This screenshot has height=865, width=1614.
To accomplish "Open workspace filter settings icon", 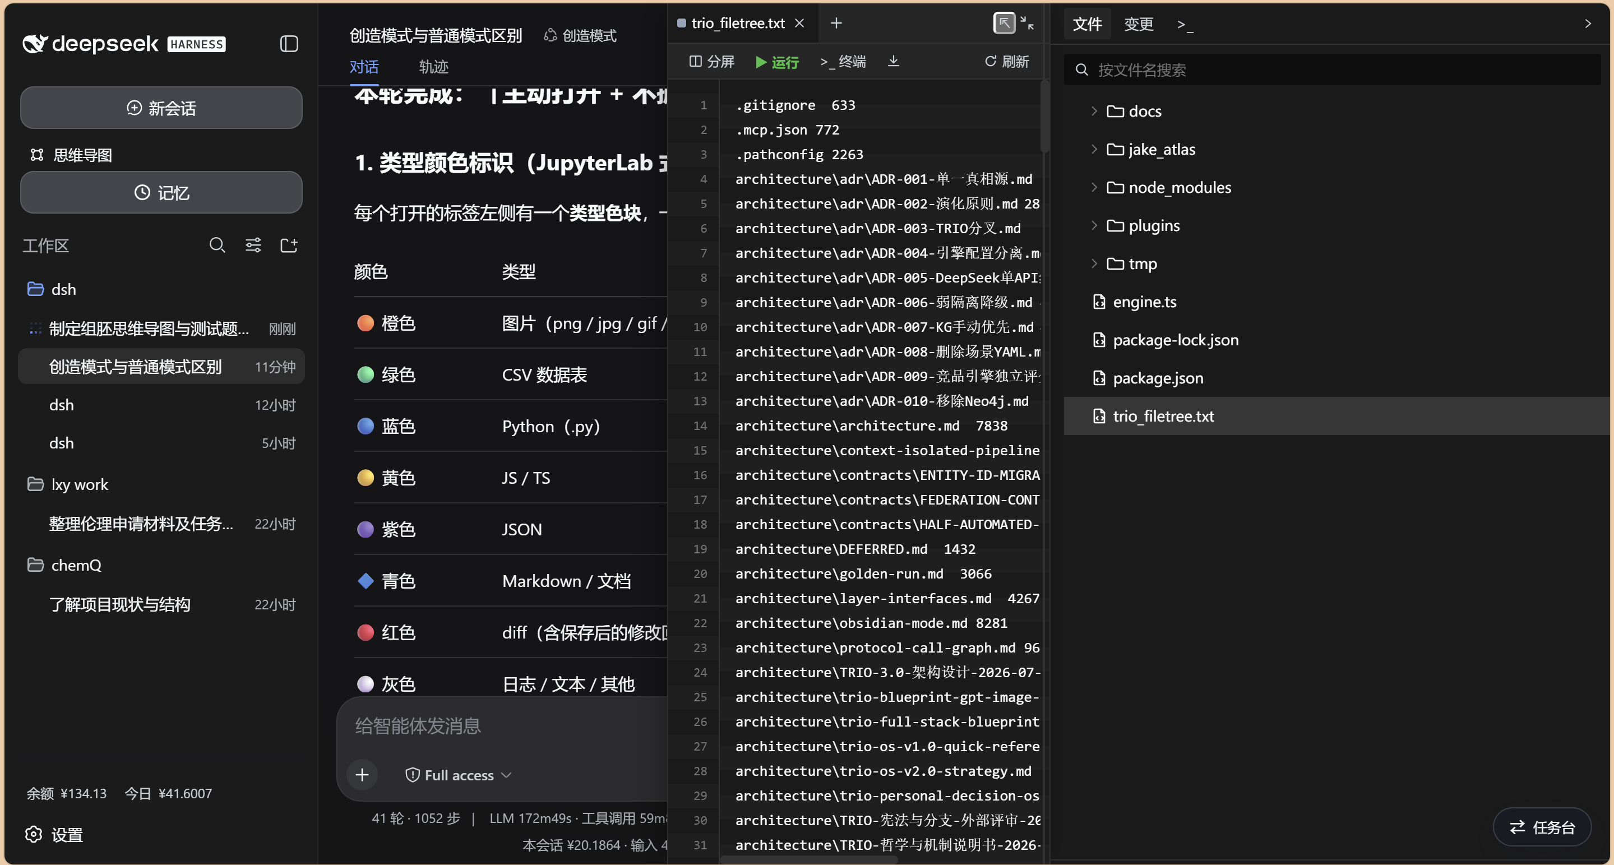I will coord(253,245).
